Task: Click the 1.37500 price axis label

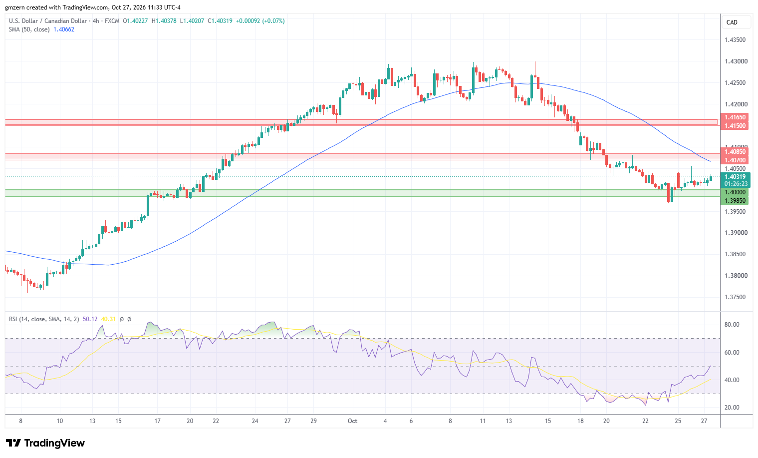Action: (x=735, y=297)
